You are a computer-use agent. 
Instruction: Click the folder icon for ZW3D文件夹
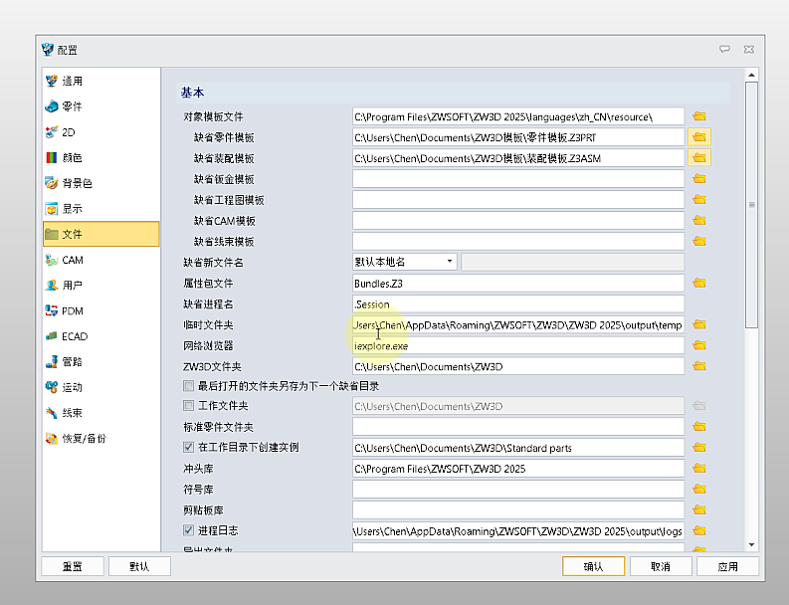(699, 366)
